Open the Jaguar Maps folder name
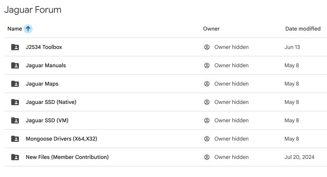 (42, 84)
